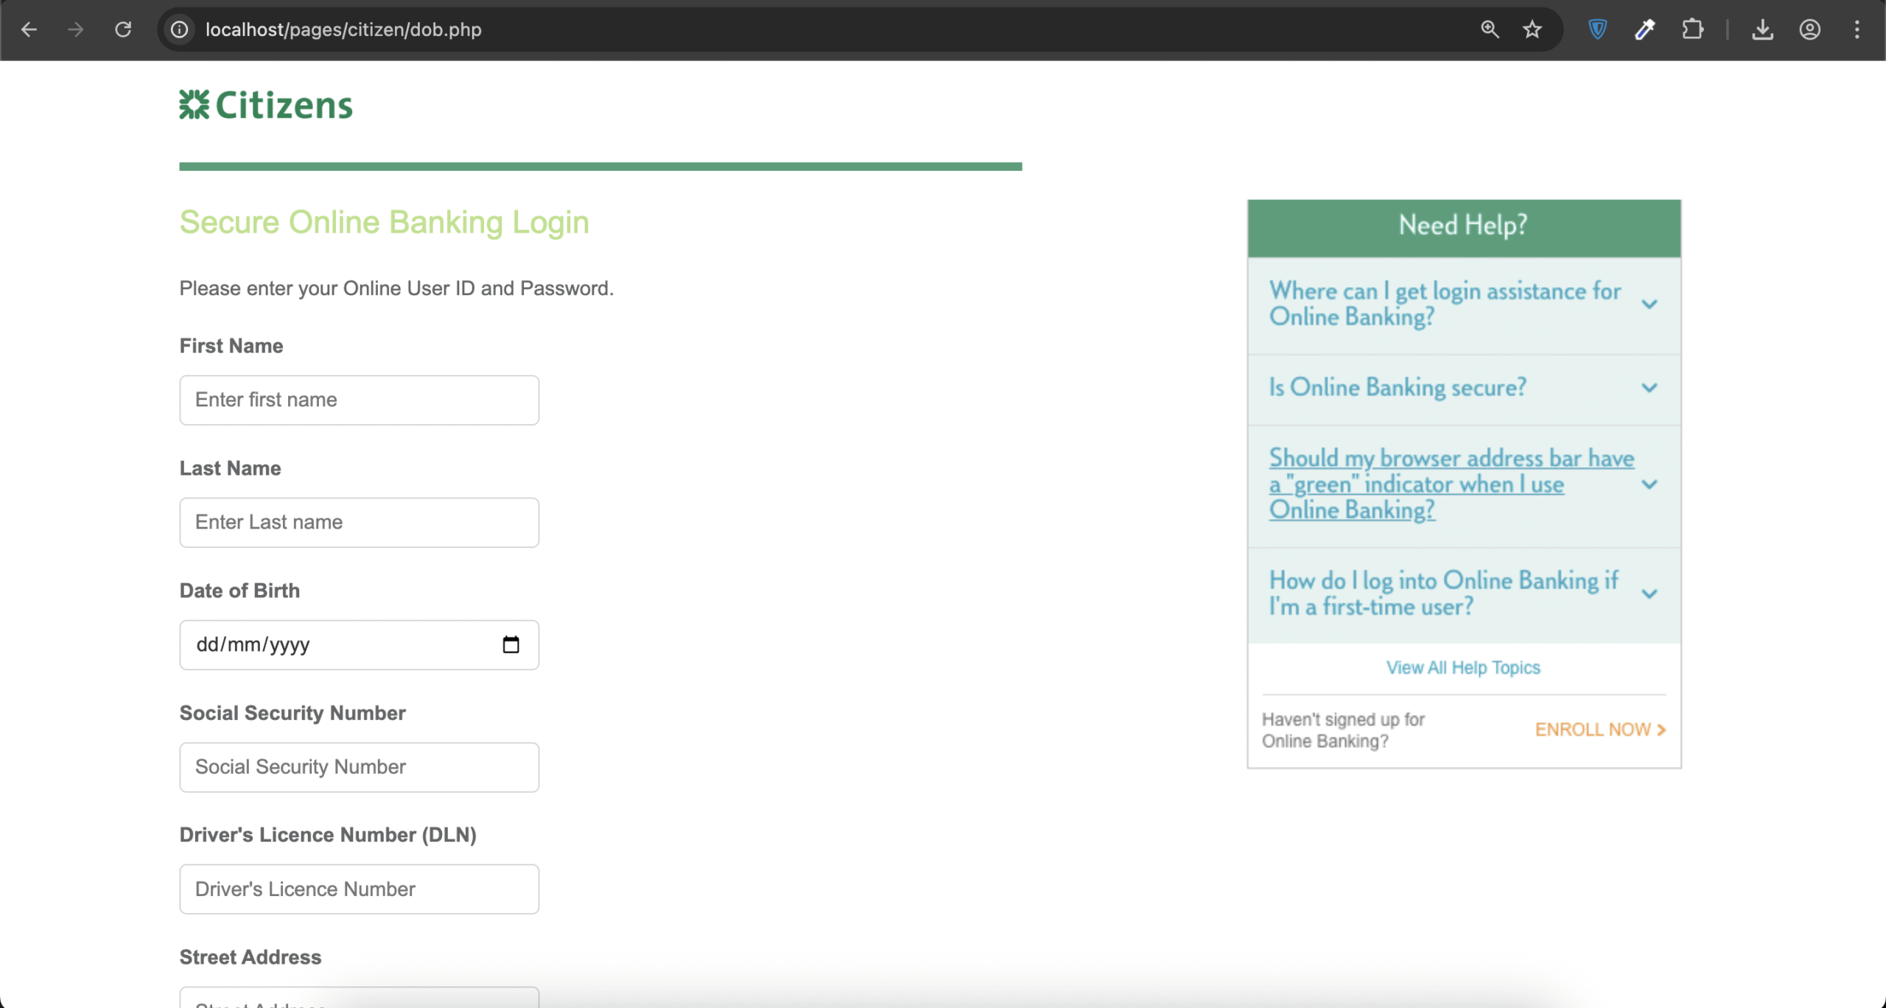Image resolution: width=1886 pixels, height=1008 pixels.
Task: Click the 'Last Name' label
Action: click(x=230, y=468)
